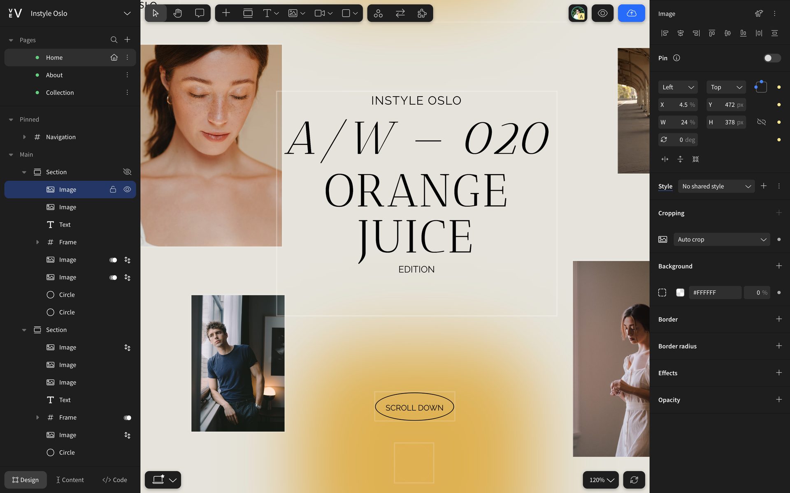Open the plugins puzzle icon
The width and height of the screenshot is (790, 493).
(422, 13)
